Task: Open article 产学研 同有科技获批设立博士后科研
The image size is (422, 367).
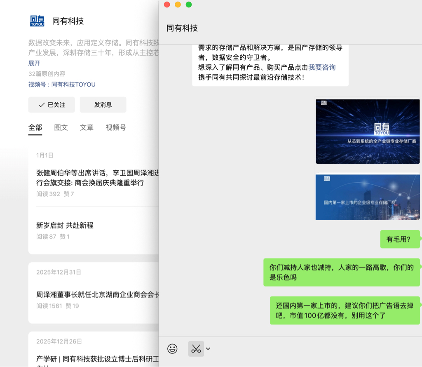Action: click(x=97, y=359)
